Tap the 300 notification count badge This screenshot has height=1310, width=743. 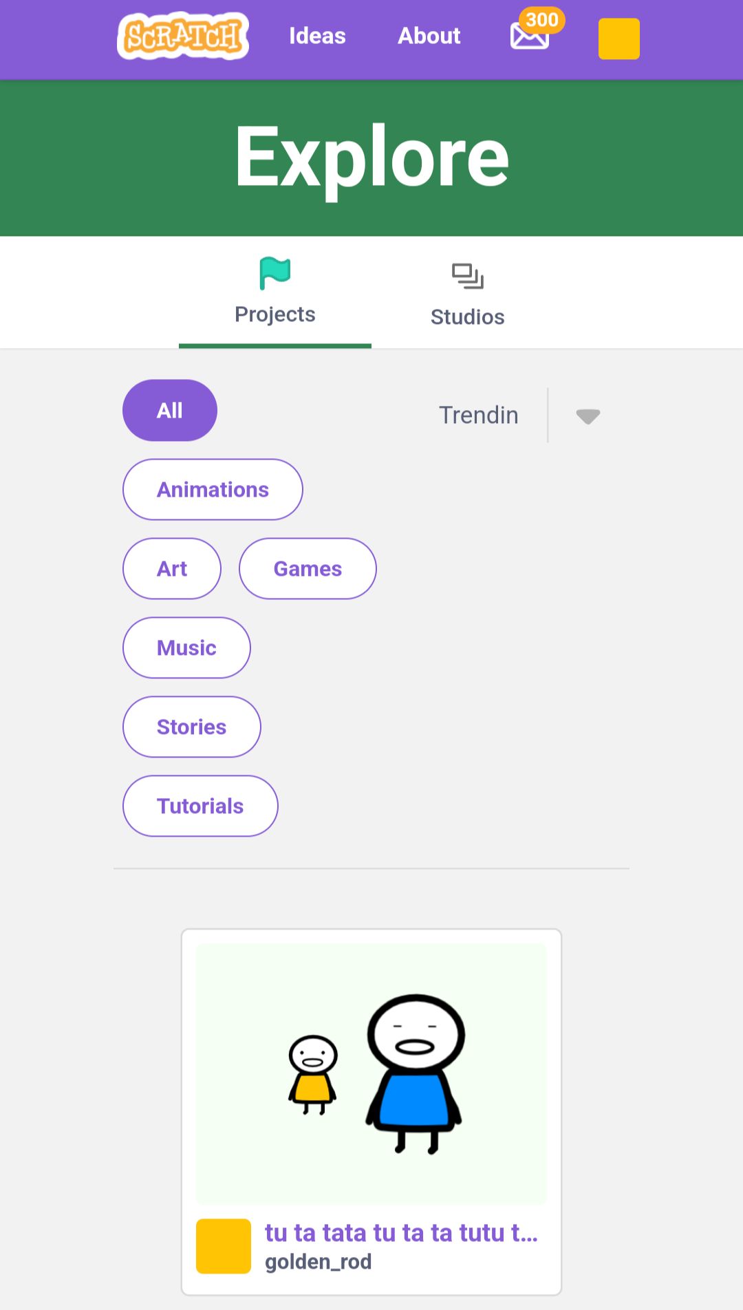(x=542, y=19)
